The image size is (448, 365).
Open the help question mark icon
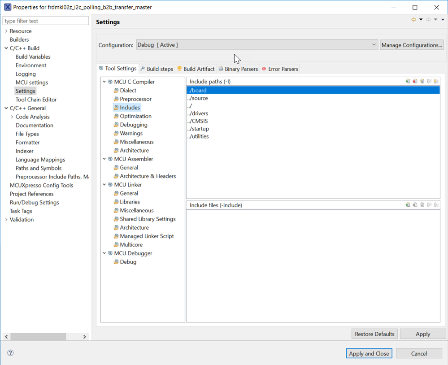(x=10, y=353)
